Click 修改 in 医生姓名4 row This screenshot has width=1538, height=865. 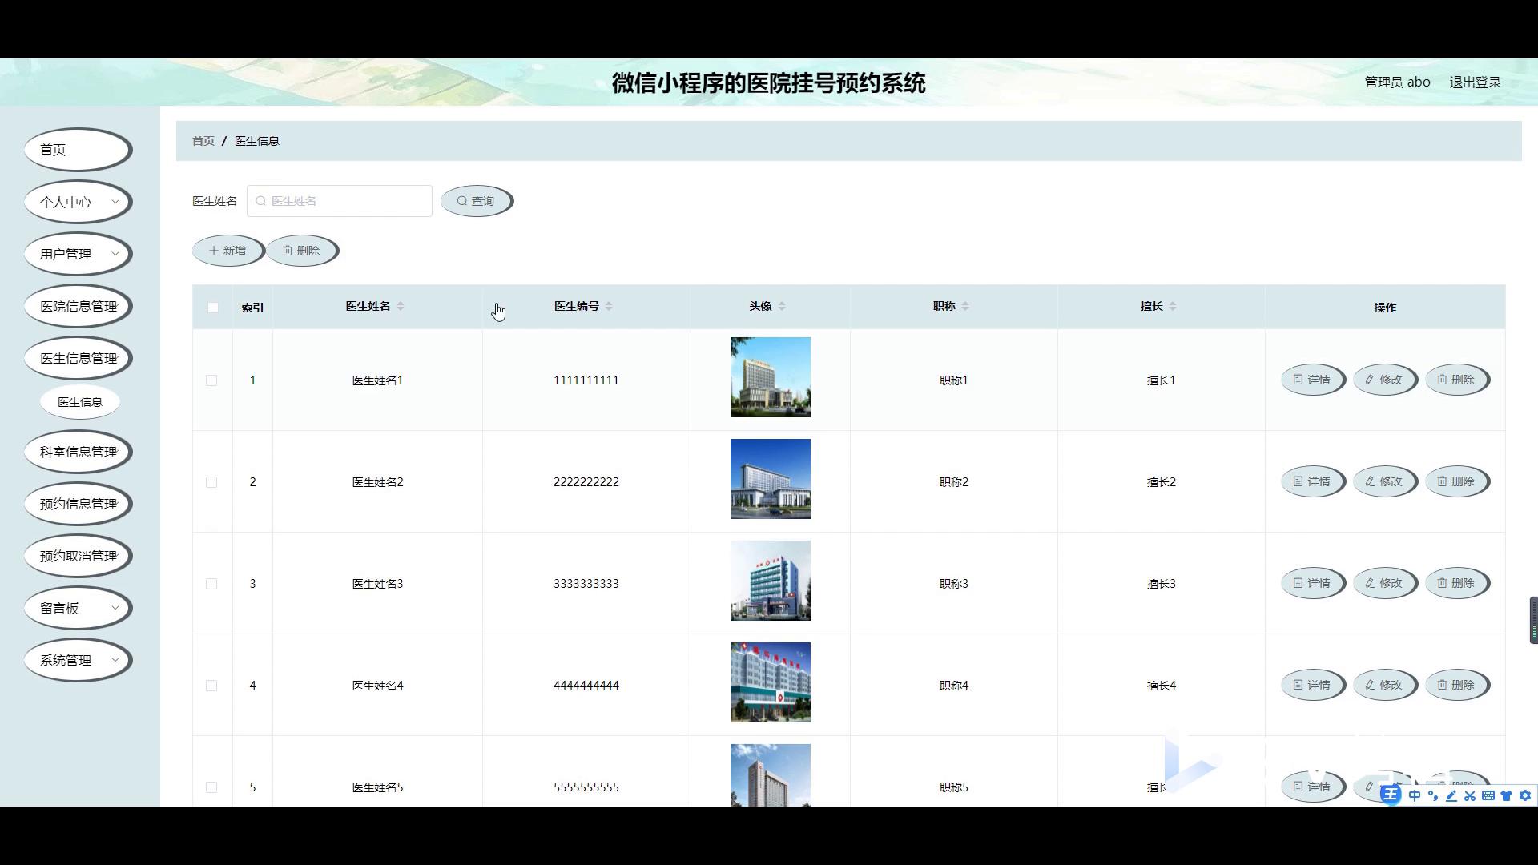tap(1384, 685)
